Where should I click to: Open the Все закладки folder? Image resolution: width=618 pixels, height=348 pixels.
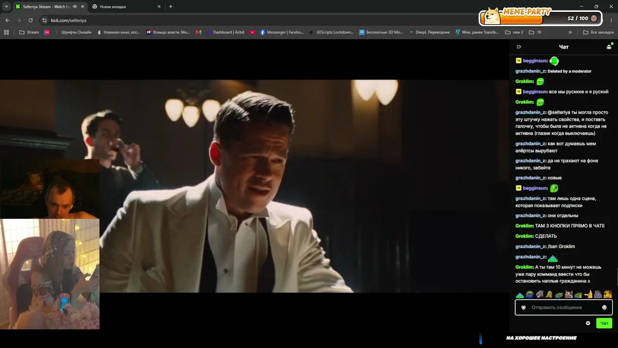[598, 32]
